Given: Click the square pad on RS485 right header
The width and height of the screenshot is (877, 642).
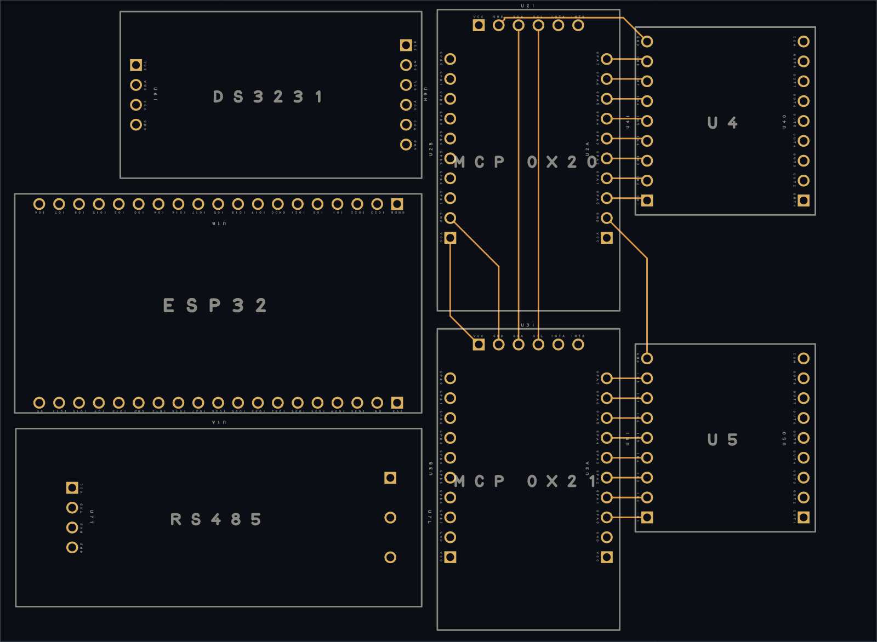Looking at the screenshot, I should coord(390,478).
